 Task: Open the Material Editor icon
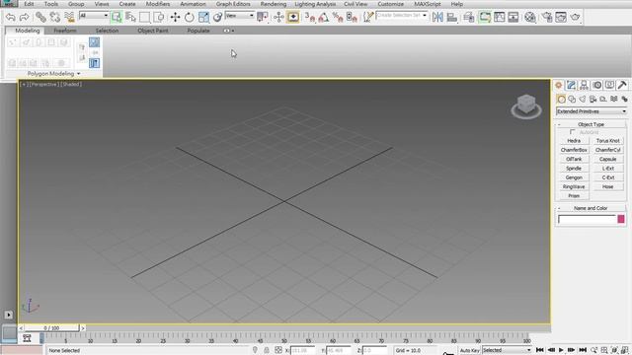(530, 17)
